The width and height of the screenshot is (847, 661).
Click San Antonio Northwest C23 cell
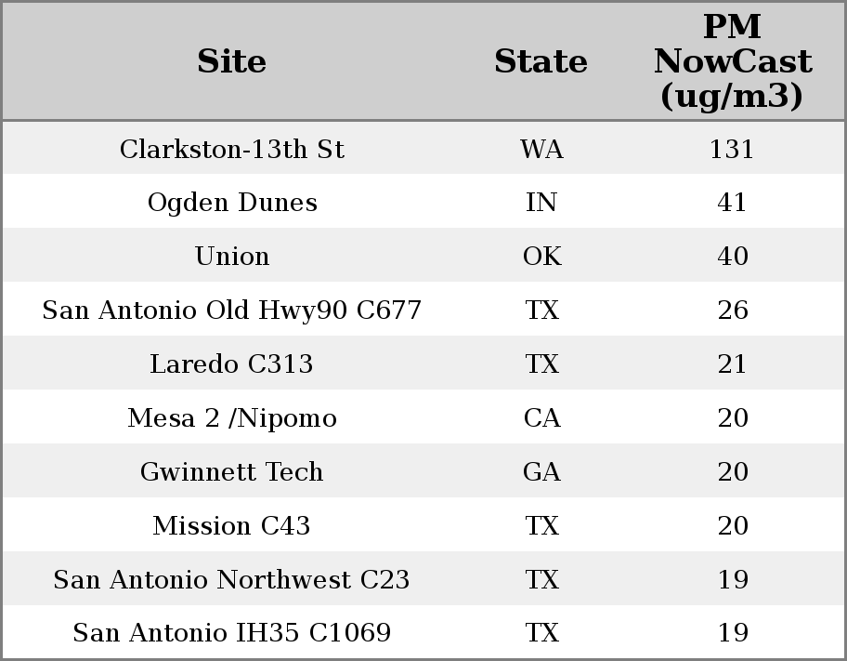click(x=232, y=580)
